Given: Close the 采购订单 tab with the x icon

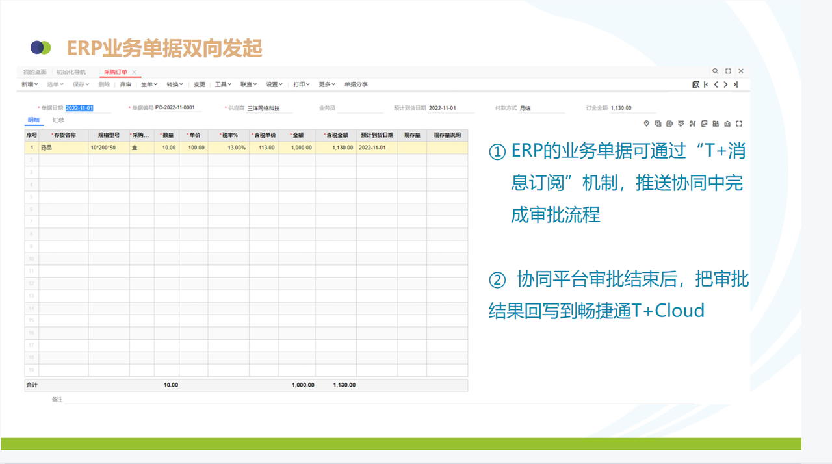Looking at the screenshot, I should point(134,72).
